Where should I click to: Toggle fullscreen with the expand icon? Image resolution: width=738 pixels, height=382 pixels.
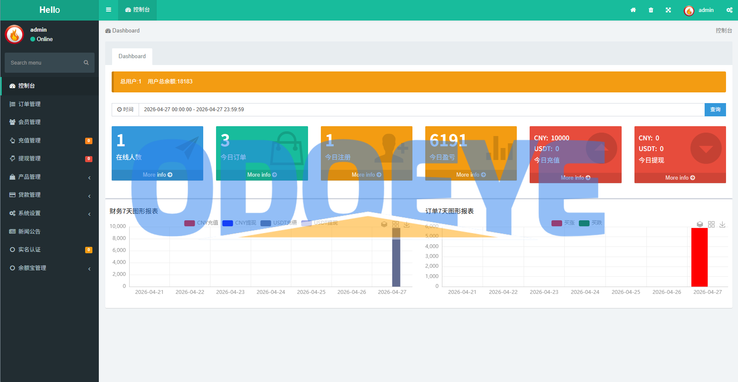[668, 10]
